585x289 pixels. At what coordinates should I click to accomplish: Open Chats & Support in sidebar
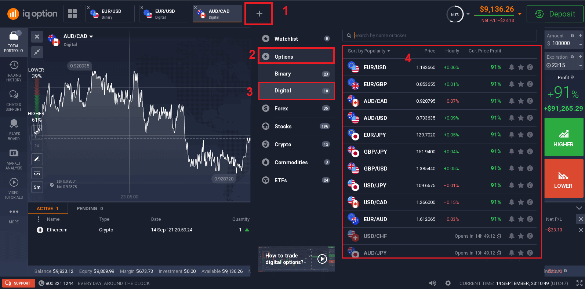pos(14,100)
